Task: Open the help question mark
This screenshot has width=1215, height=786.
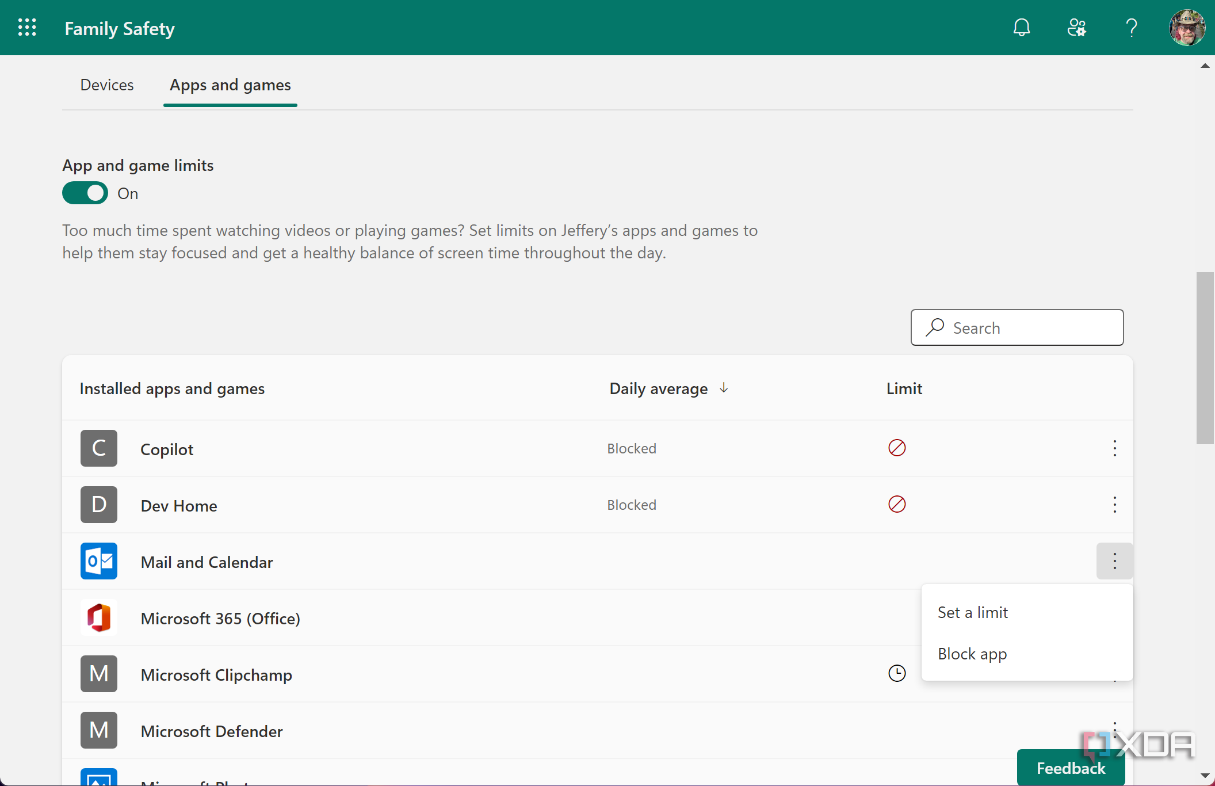Action: pyautogui.click(x=1132, y=28)
